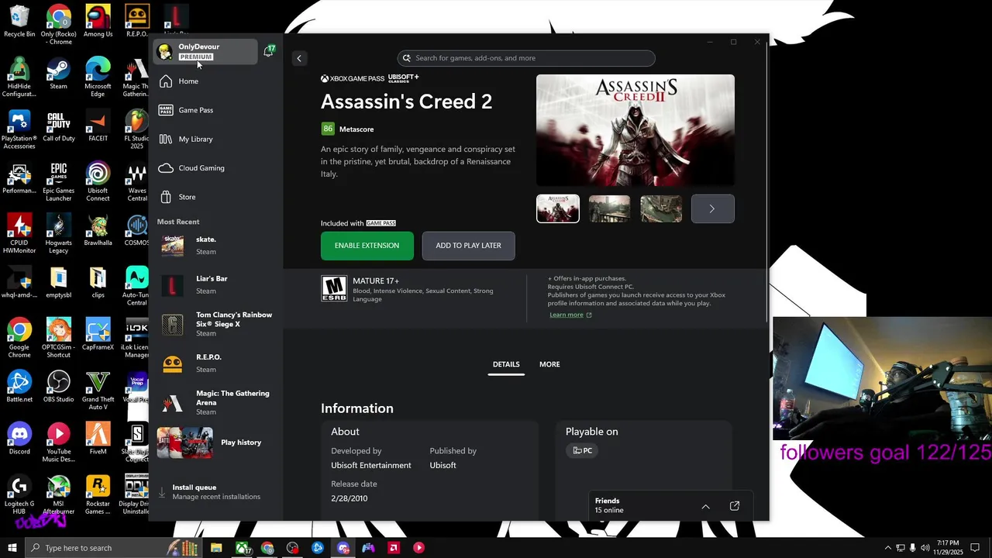Click the Windows Start button

(12, 548)
